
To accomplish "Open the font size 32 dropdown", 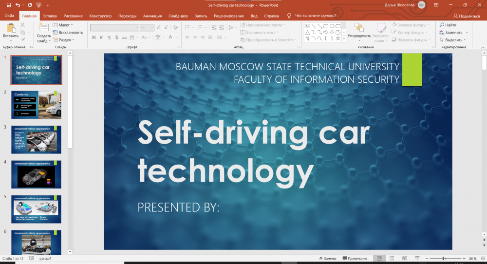I will 152,28.
